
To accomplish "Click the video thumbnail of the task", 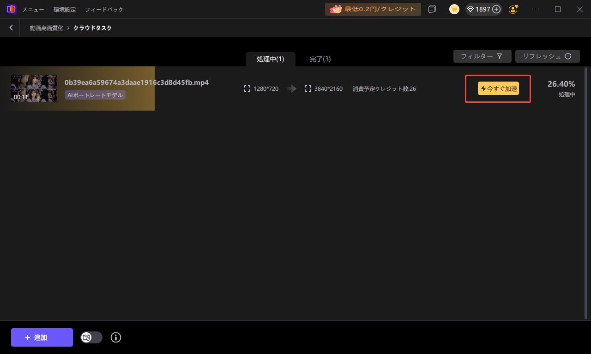I will [34, 88].
